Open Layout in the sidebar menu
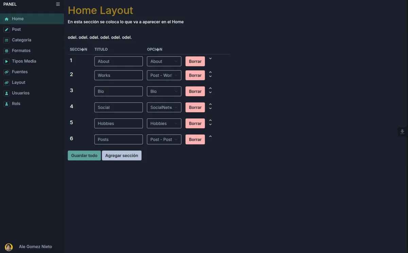This screenshot has width=408, height=253. pyautogui.click(x=19, y=83)
